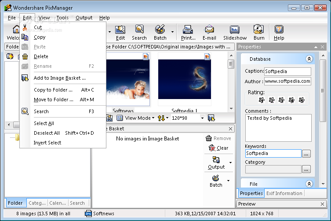Click Properties panel scrollbar down arrow
331x221 pixels.
[x=323, y=184]
